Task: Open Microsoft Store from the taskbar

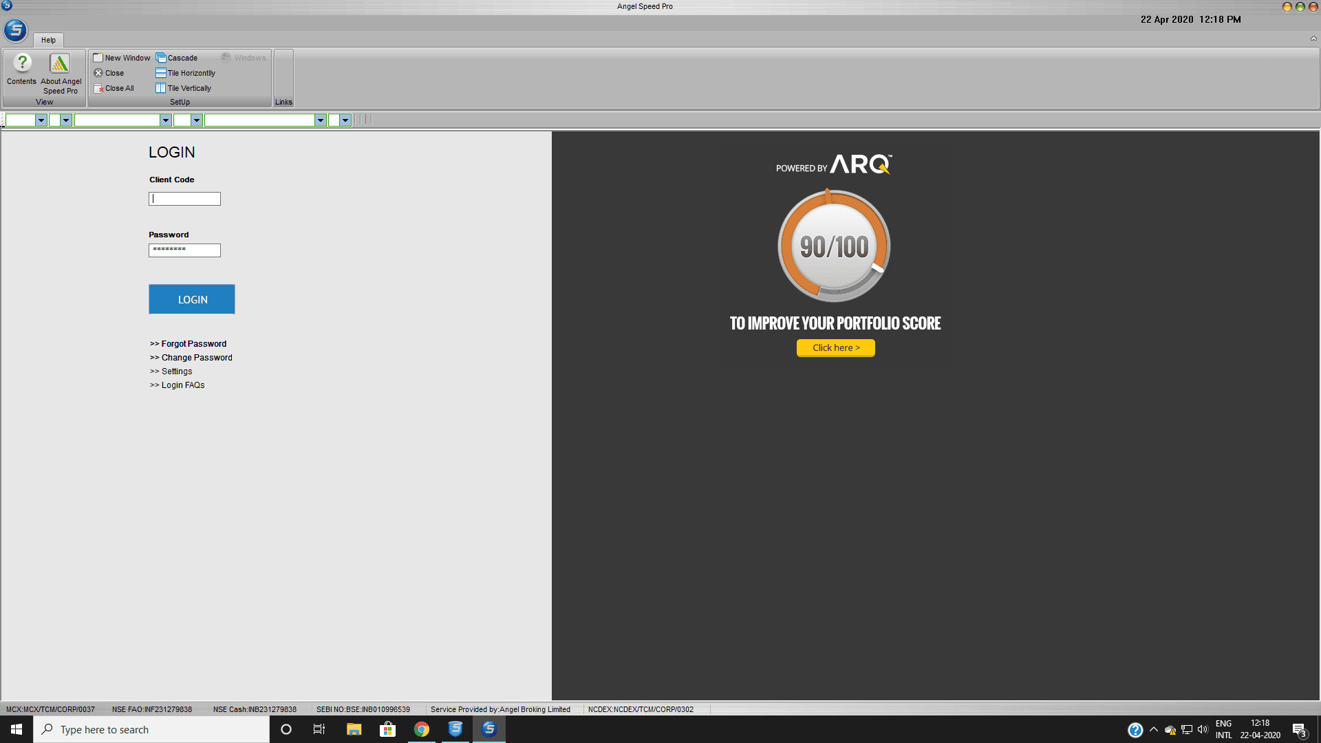Action: click(x=387, y=729)
